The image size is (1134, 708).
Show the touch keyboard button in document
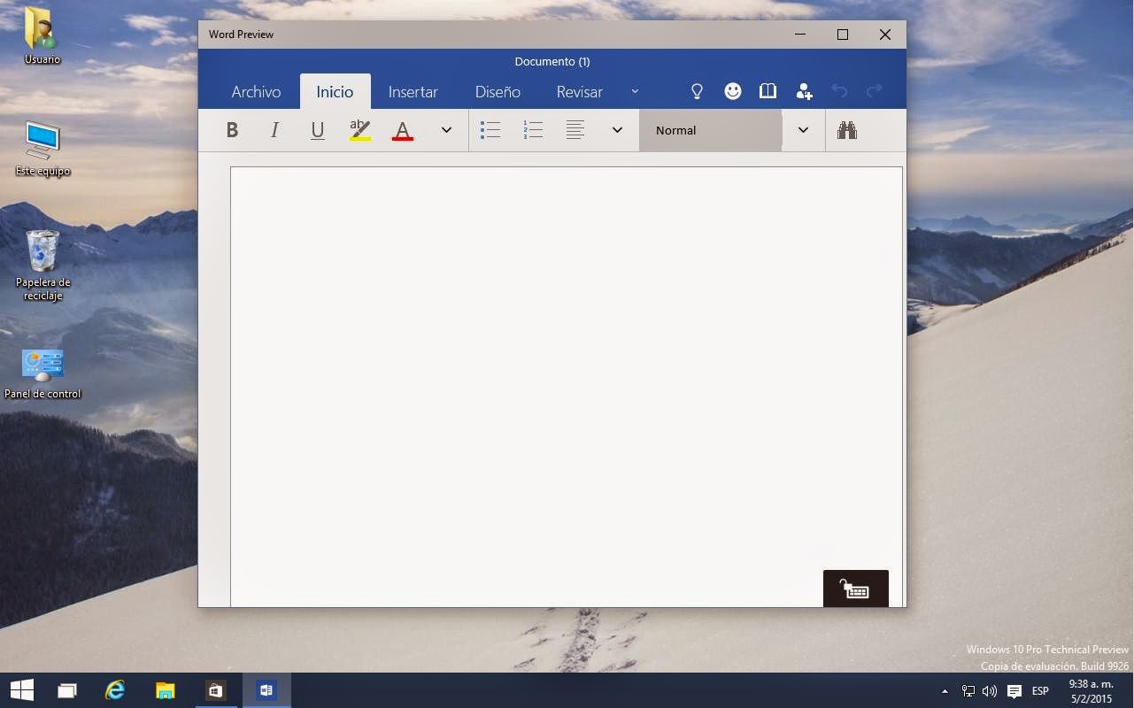tap(856, 589)
